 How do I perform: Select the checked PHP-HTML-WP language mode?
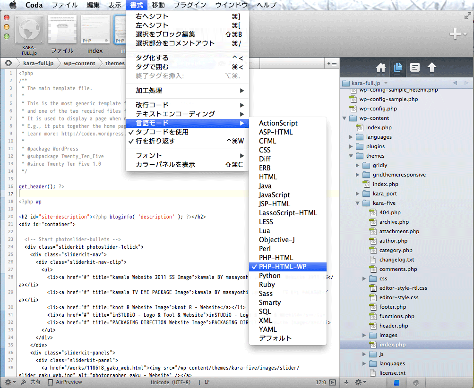point(287,267)
